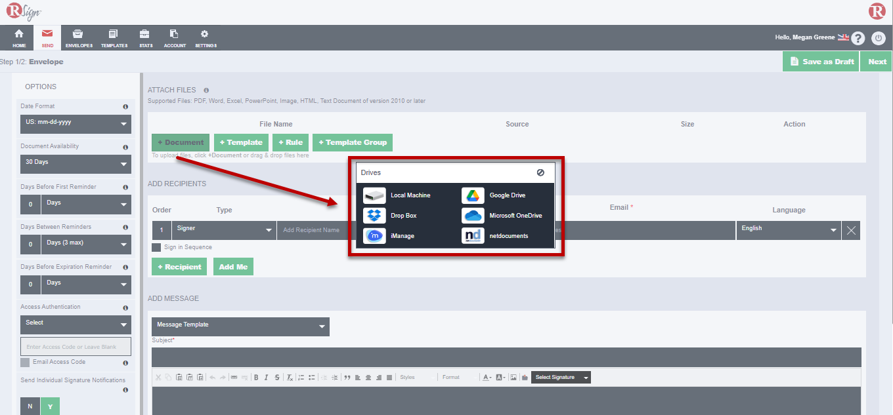This screenshot has width=893, height=415.
Task: Open the background color picker in editor
Action: tap(500, 377)
